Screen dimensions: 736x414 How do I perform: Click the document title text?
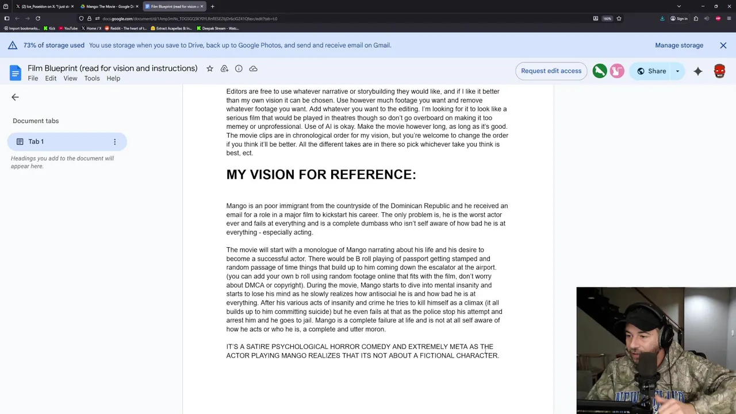click(x=113, y=68)
